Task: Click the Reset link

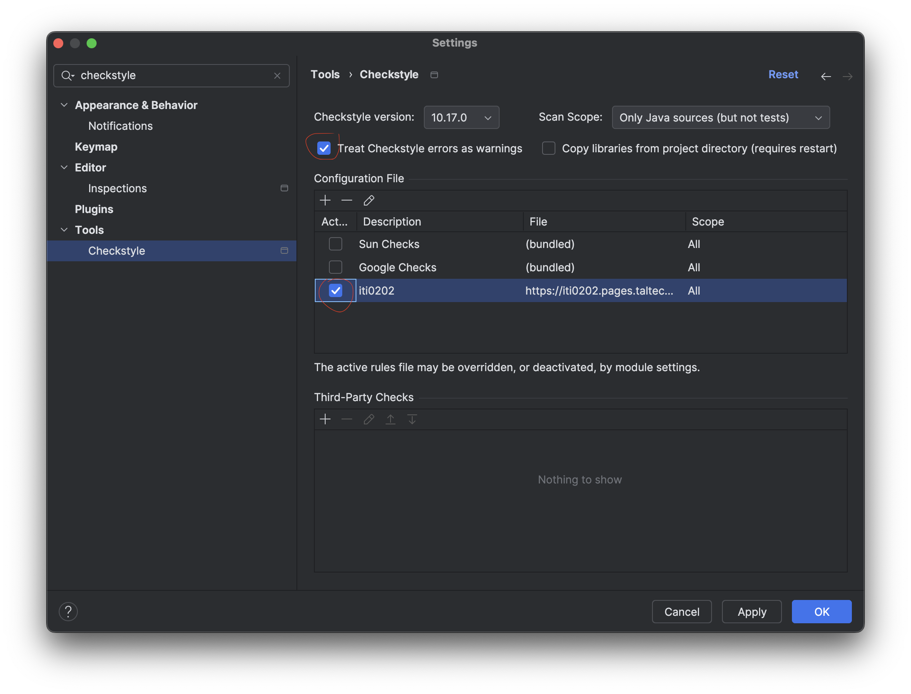Action: click(x=783, y=74)
